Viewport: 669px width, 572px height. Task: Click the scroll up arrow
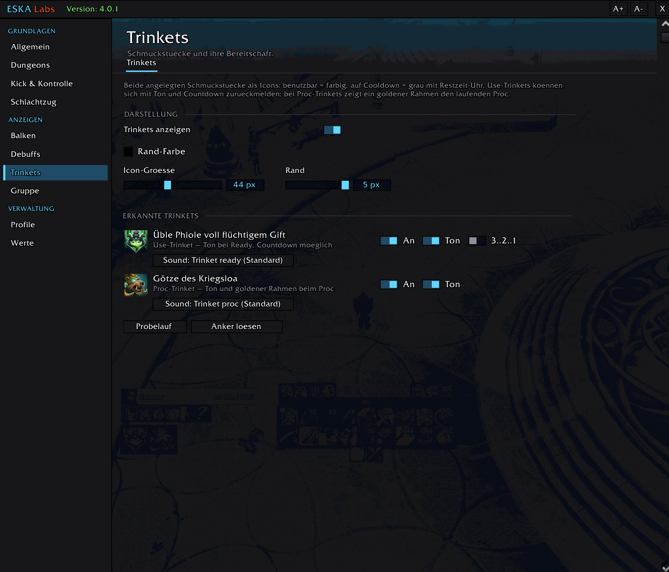[x=665, y=24]
